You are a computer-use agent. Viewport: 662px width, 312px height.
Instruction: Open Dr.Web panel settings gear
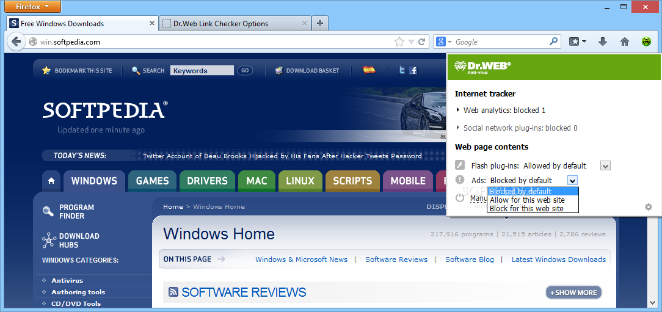pos(649,207)
